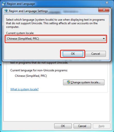Click the system locale description text
The image size is (114, 132).
click(x=55, y=23)
